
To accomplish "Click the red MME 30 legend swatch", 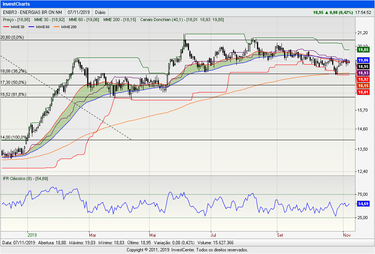I will coord(6,27).
